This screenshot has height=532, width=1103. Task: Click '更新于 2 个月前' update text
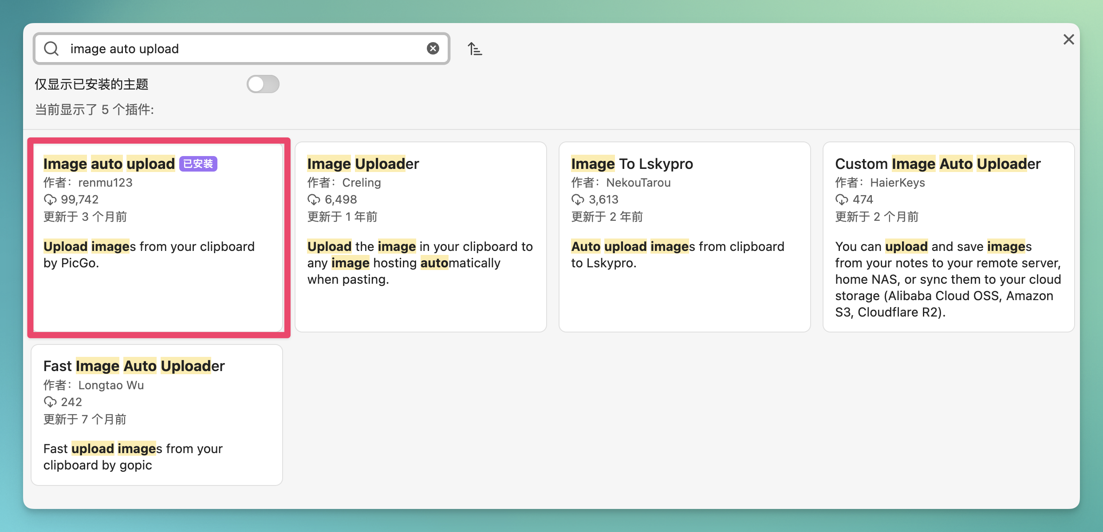[x=877, y=217]
